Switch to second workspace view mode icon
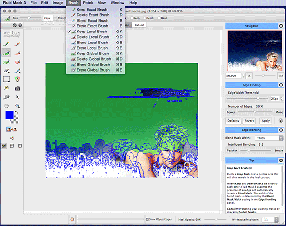The width and height of the screenshot is (286, 226). tap(12, 146)
